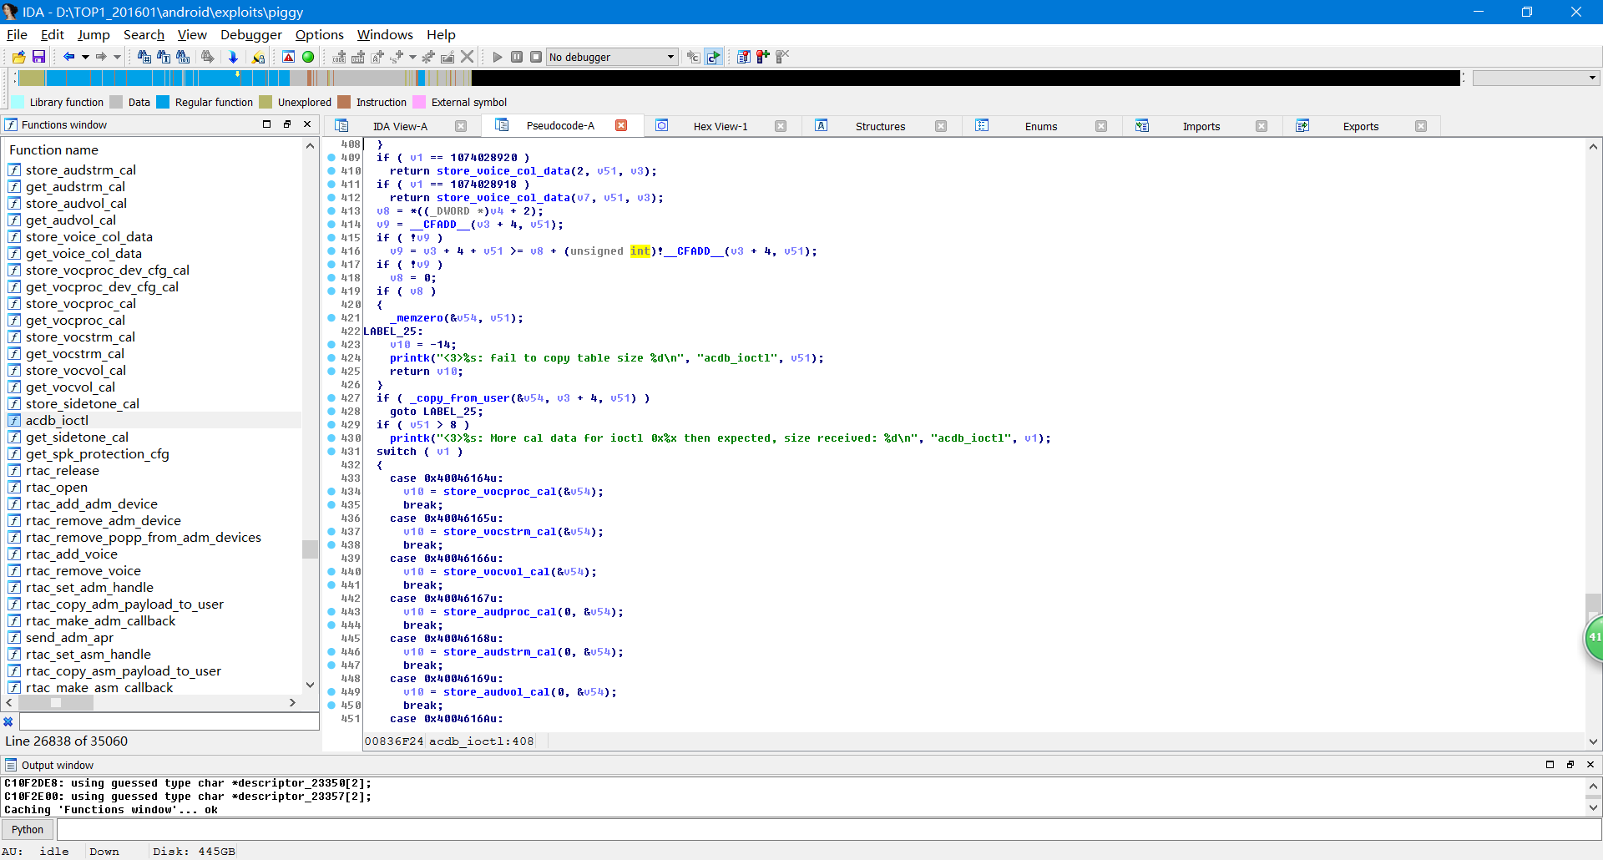Stop the process with the Stop icon
Viewport: 1603px width, 860px height.
pos(537,57)
